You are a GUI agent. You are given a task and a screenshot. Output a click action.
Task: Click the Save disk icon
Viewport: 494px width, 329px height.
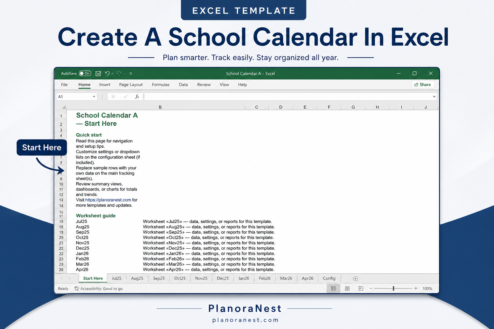pos(98,74)
